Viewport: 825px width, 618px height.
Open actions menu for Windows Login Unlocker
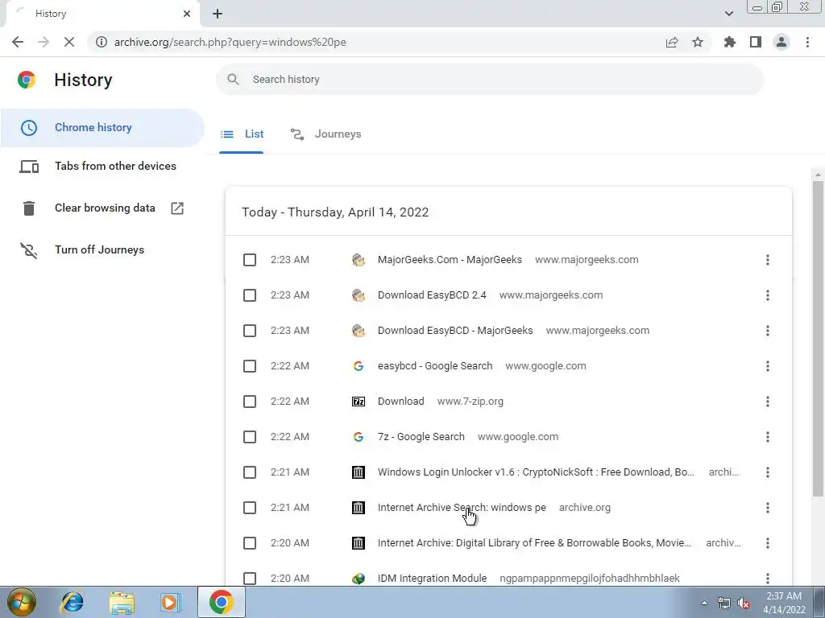click(768, 472)
